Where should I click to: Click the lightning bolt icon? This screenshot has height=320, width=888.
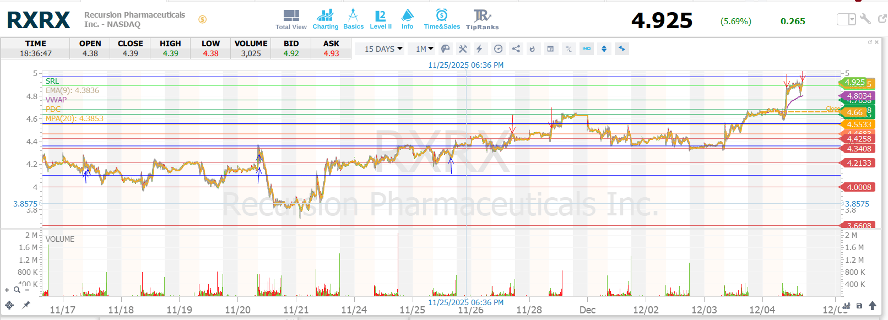pyautogui.click(x=479, y=49)
